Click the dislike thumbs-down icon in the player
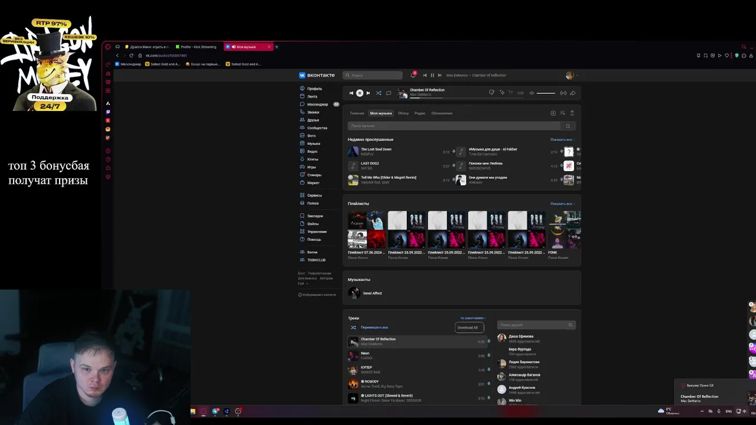 [x=491, y=92]
